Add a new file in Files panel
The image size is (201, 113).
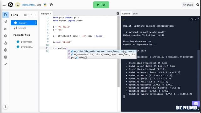(x=25, y=15)
